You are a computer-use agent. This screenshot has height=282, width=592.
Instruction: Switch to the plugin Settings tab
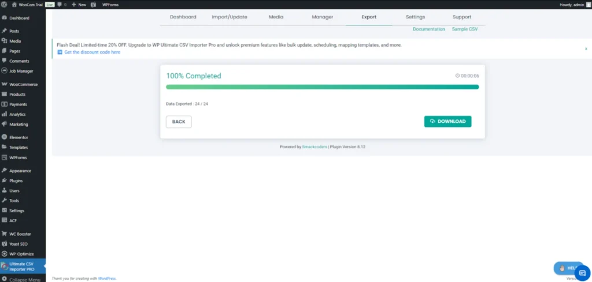point(415,17)
